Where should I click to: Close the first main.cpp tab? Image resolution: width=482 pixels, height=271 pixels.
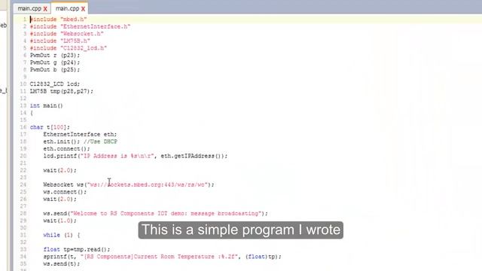(x=45, y=9)
